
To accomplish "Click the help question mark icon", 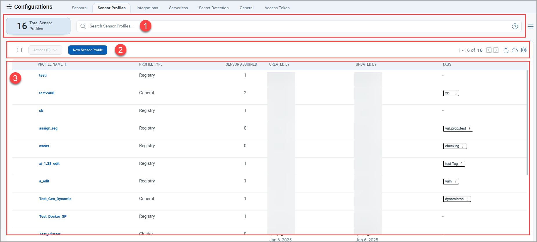I will [515, 26].
